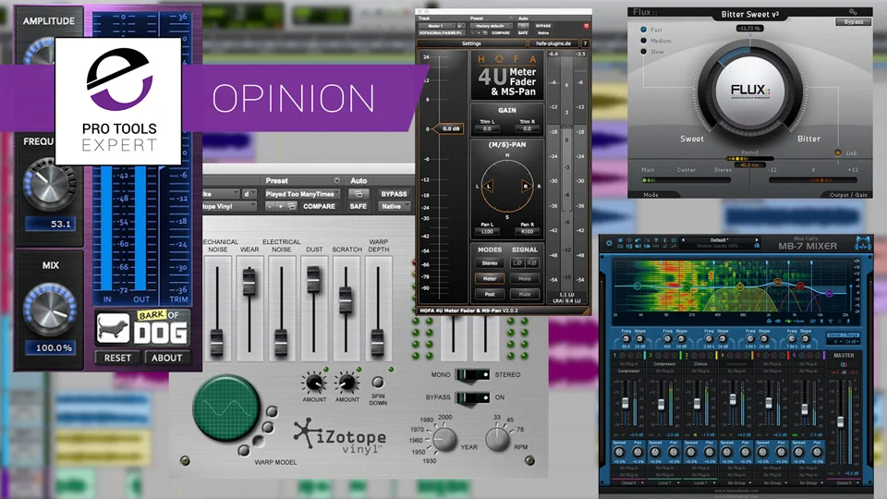Click the right R pan triangle in HOFA M/S-Pan
The image size is (887, 499).
tap(526, 186)
